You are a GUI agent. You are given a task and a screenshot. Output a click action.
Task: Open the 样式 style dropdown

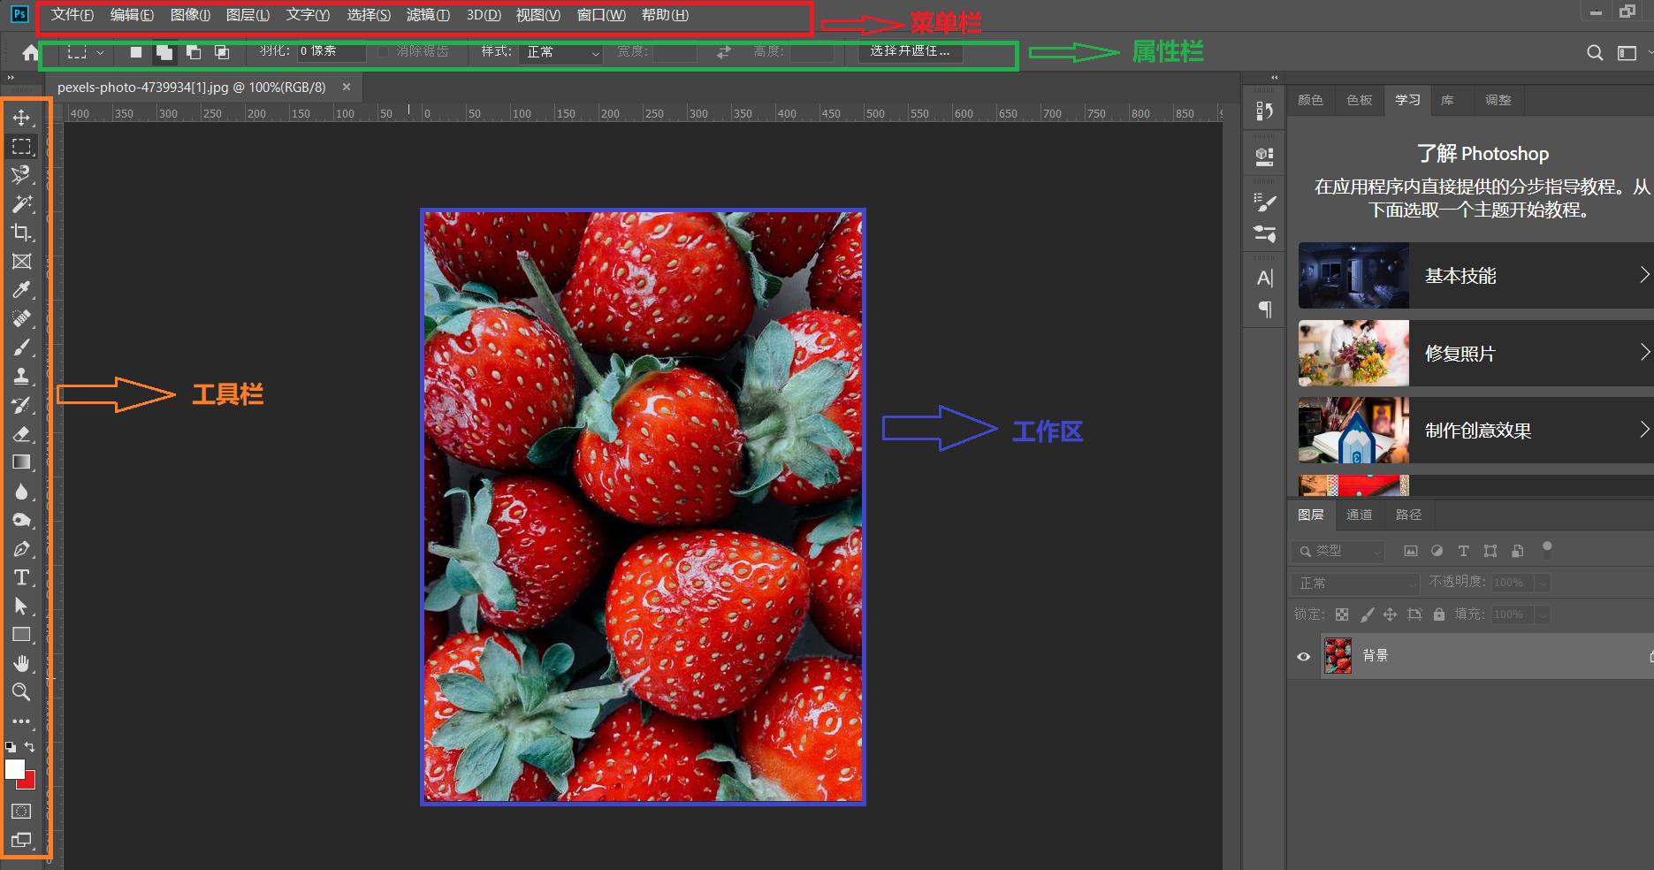point(562,52)
